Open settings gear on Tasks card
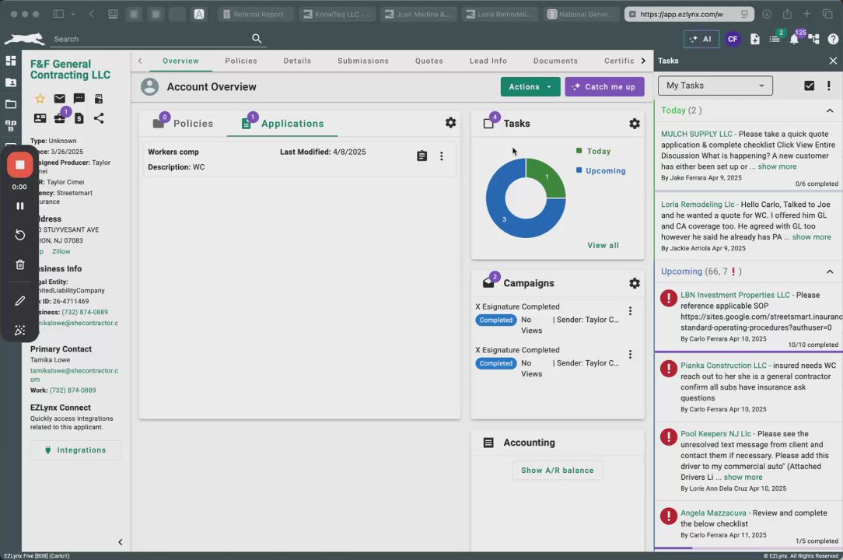The image size is (843, 560). pyautogui.click(x=635, y=124)
